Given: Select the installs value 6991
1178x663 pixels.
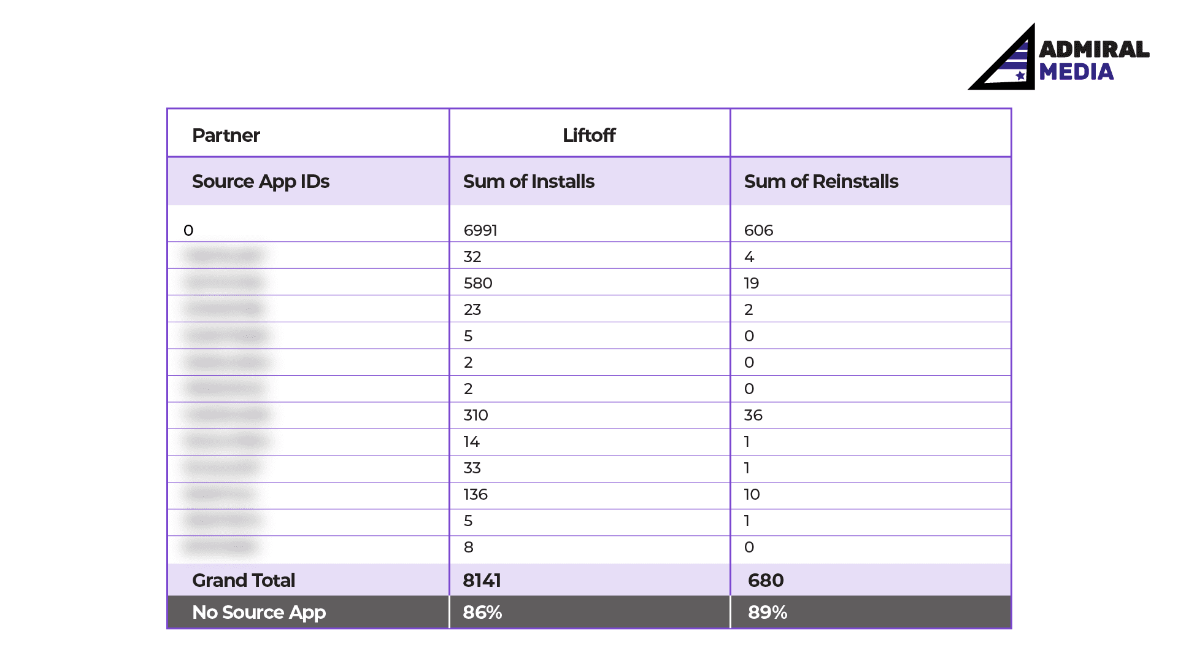Looking at the screenshot, I should 480,230.
